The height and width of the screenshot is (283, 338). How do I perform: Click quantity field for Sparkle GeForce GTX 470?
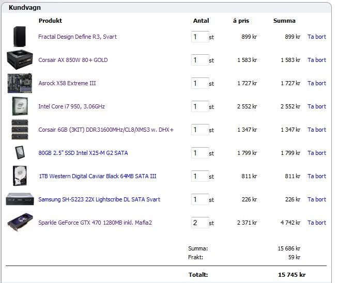pos(199,223)
